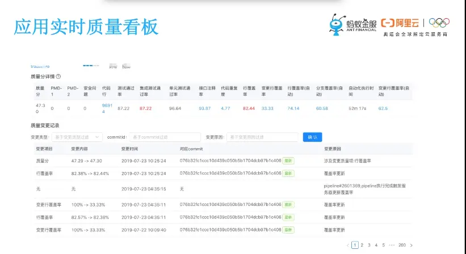466x254 pixels.
Task: Click the 自动化执行时间 column header
Action: point(361,91)
